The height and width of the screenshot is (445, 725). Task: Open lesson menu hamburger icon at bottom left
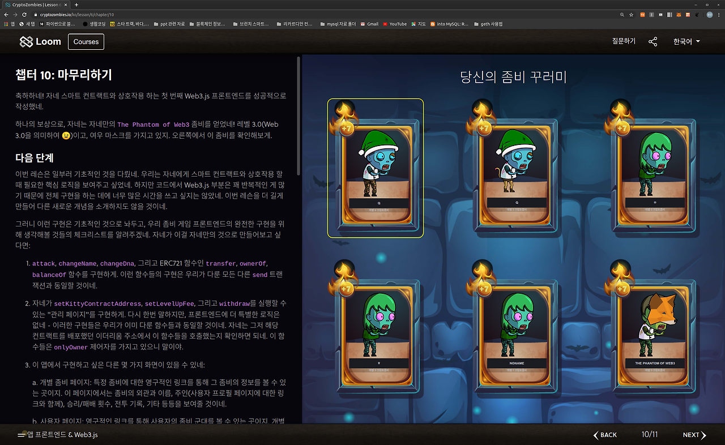[x=22, y=435]
